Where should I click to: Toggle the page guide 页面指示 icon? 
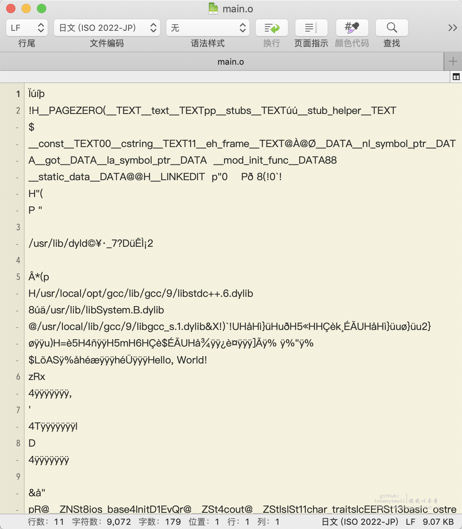point(311,28)
